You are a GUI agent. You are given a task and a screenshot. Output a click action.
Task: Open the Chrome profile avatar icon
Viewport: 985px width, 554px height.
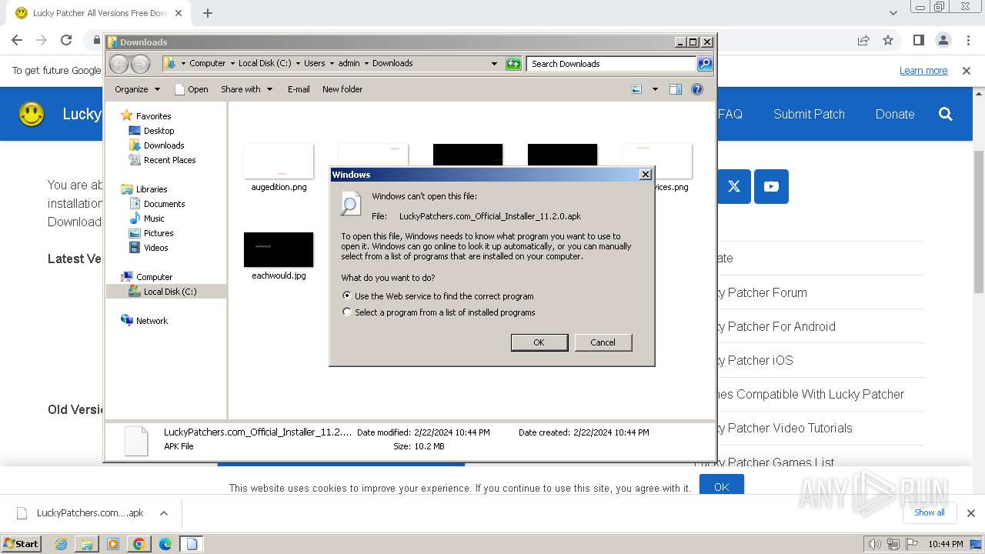943,40
